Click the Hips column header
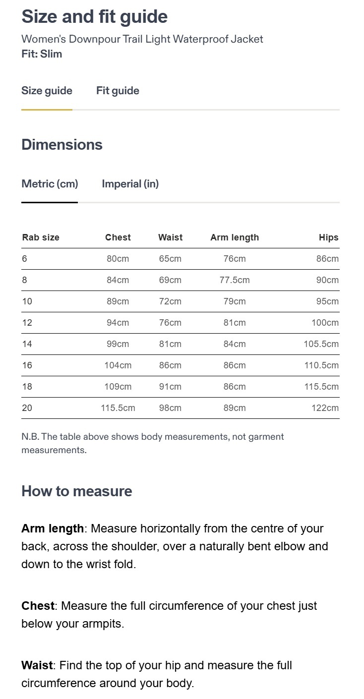364x699 pixels. click(328, 237)
